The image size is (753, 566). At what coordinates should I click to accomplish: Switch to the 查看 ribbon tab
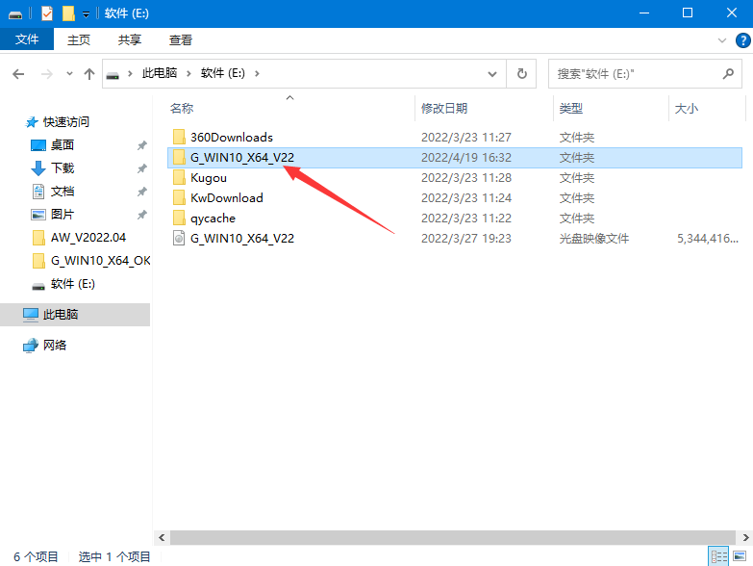[x=181, y=39]
